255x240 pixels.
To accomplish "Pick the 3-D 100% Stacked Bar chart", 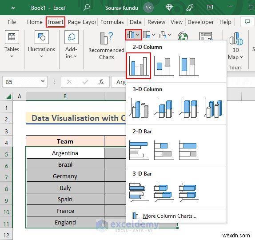I will click(x=188, y=192).
